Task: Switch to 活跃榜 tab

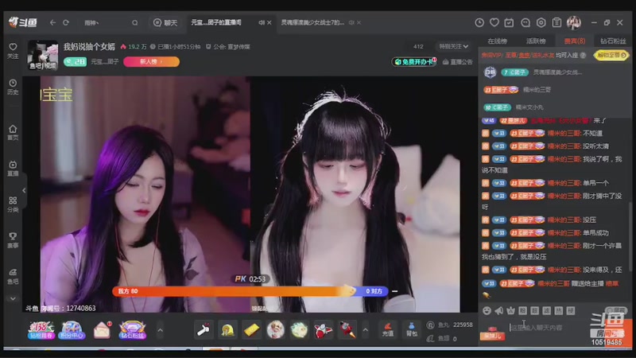Action: [x=536, y=41]
